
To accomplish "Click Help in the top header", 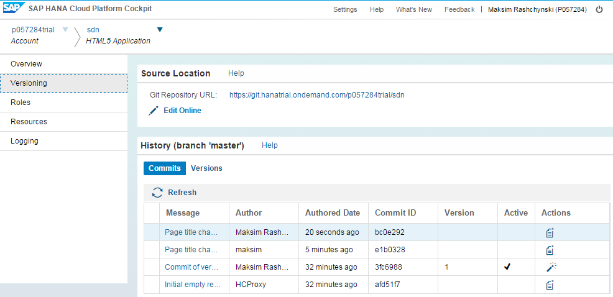I will [x=377, y=9].
